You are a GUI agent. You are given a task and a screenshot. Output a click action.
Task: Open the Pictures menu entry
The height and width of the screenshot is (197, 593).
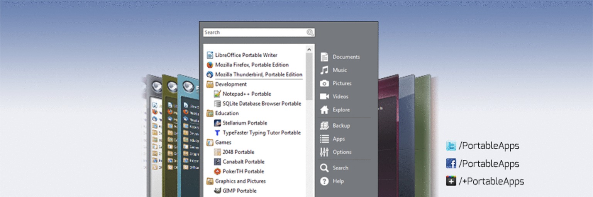click(x=342, y=83)
